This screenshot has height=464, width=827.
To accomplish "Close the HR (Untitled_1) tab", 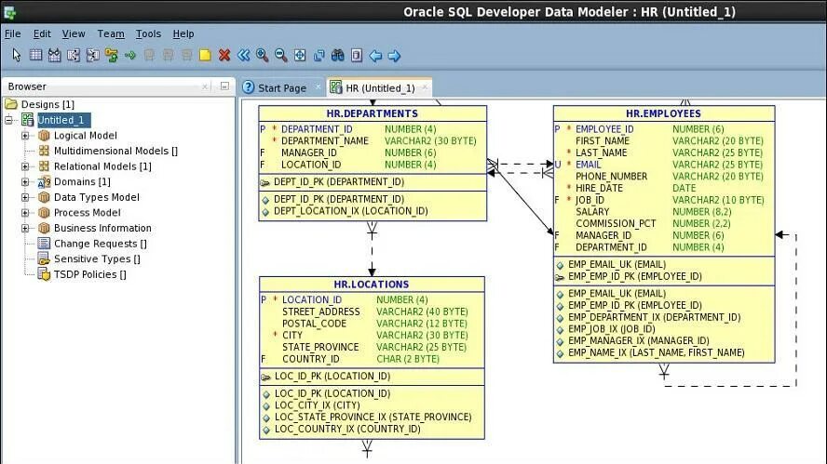I will click(425, 86).
